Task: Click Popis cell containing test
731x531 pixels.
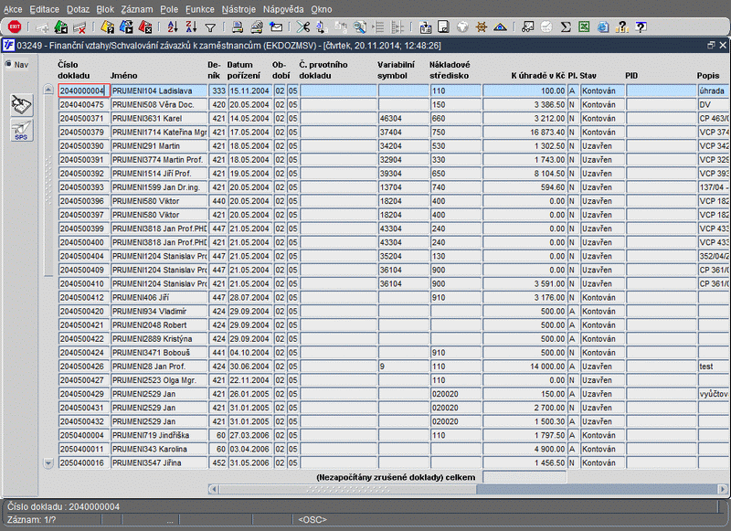Action: pyautogui.click(x=714, y=366)
